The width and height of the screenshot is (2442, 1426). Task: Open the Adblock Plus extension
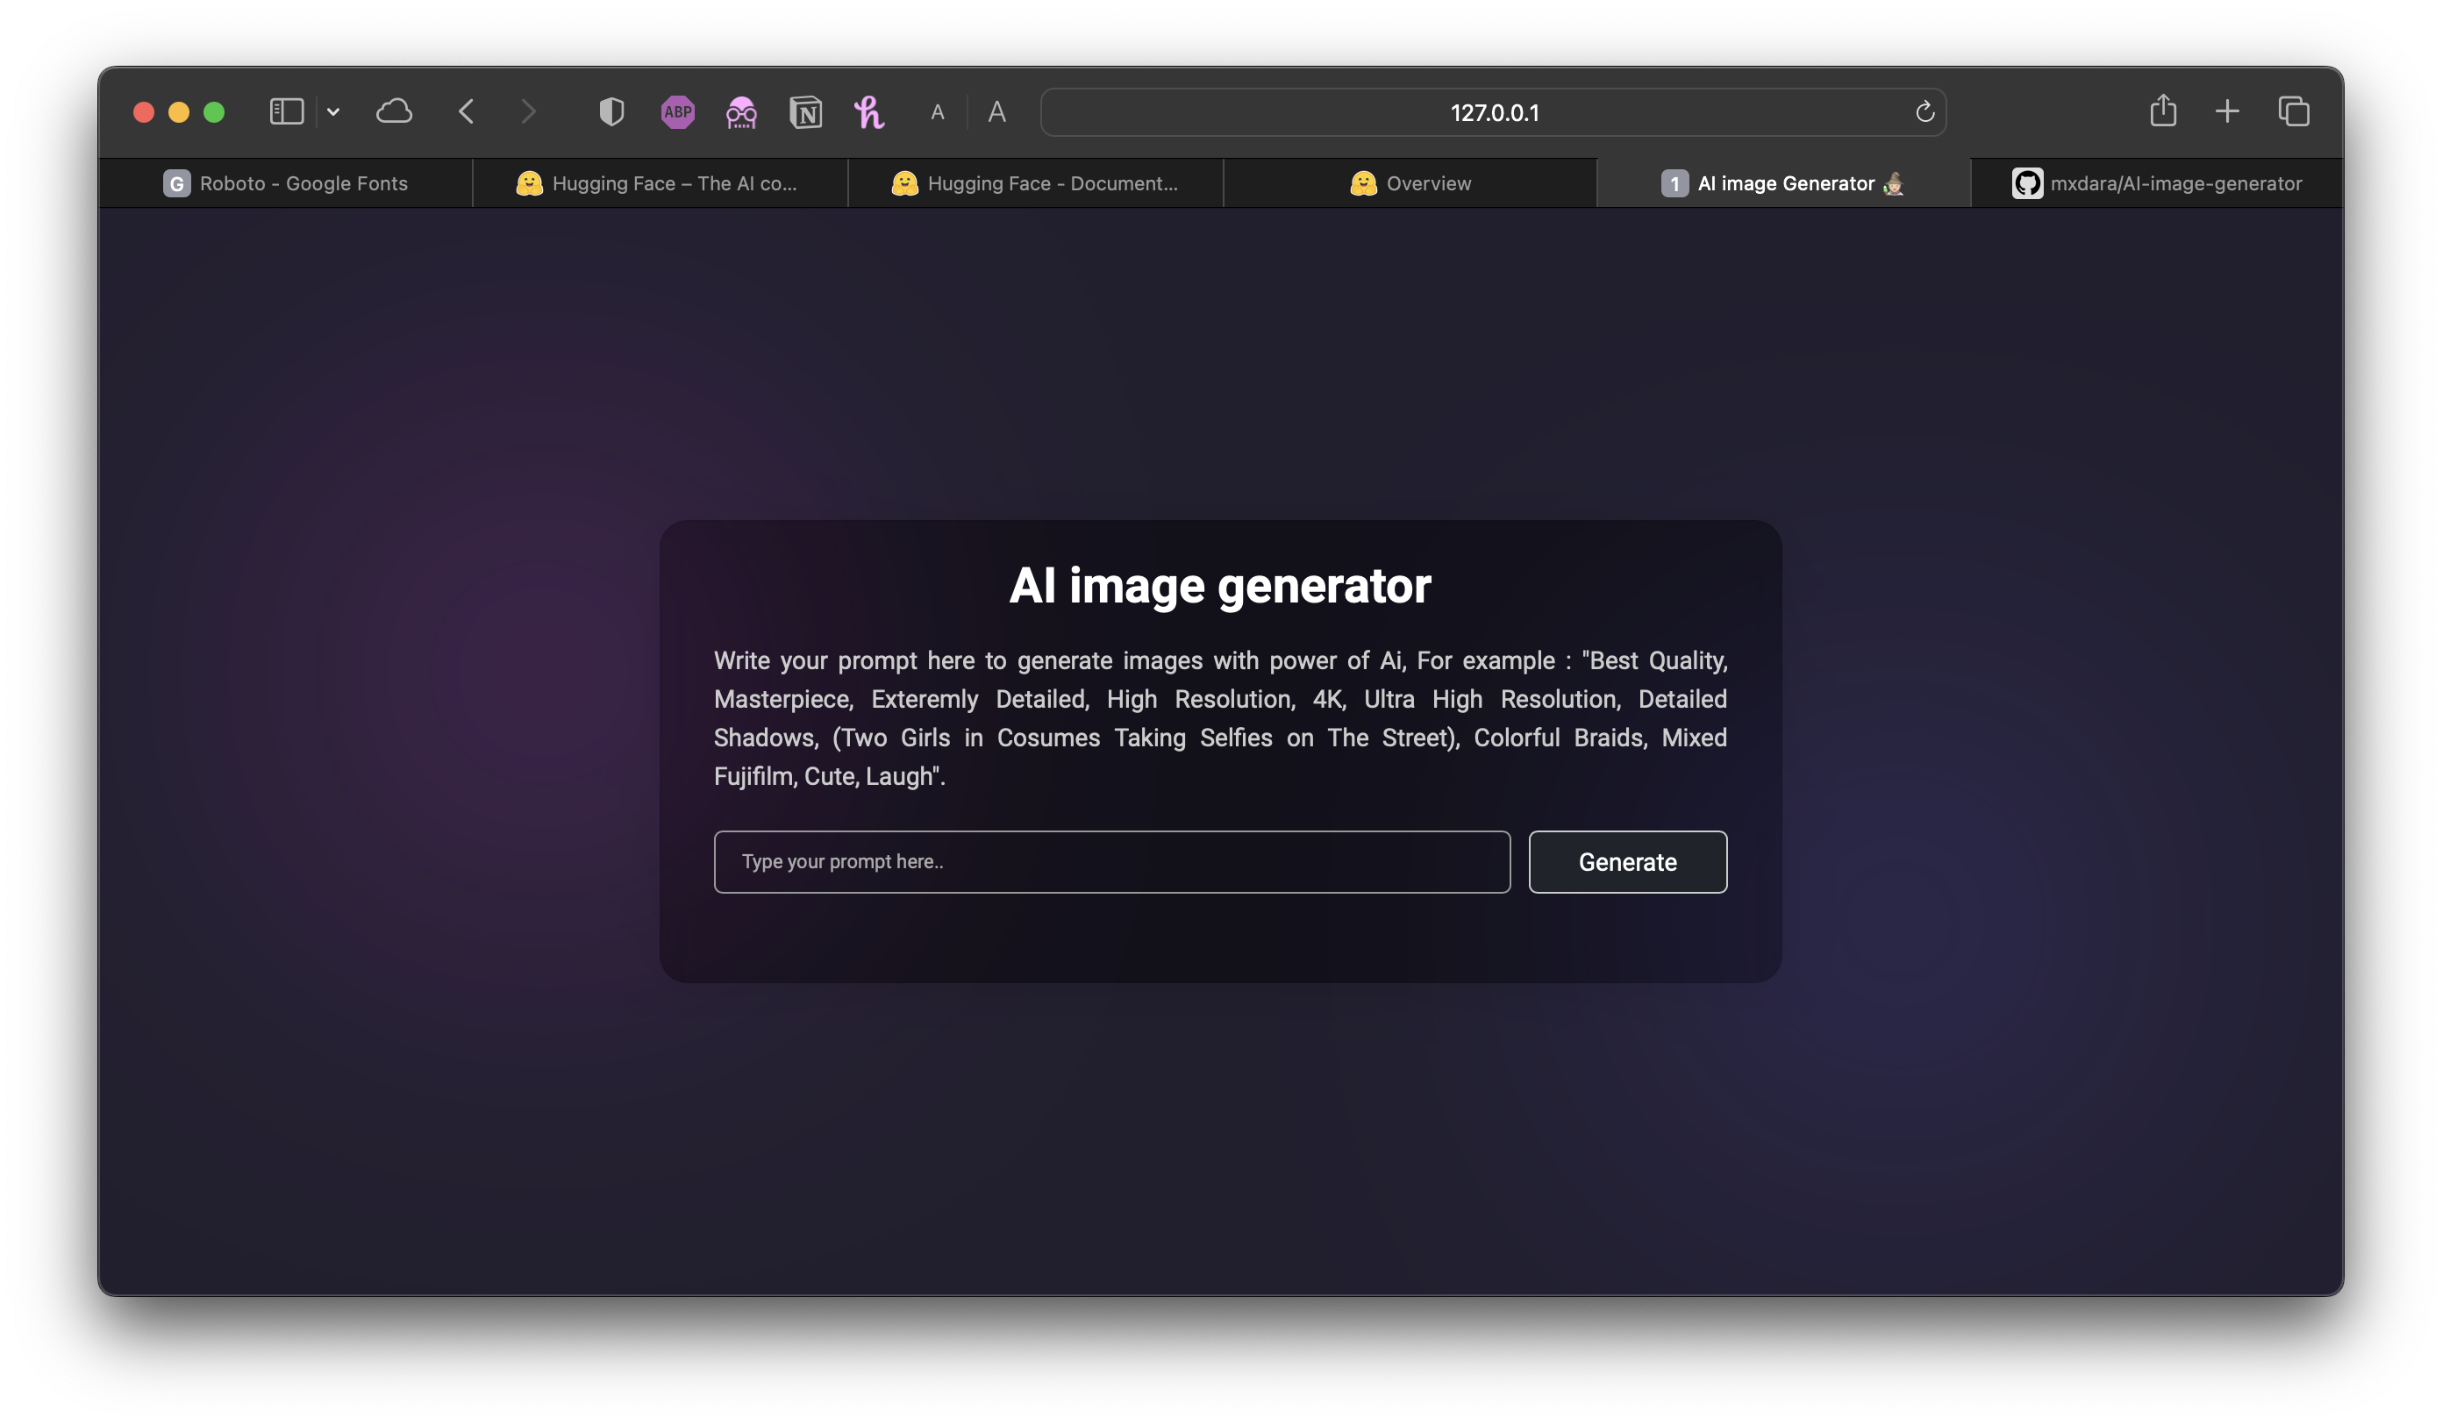[x=677, y=112]
